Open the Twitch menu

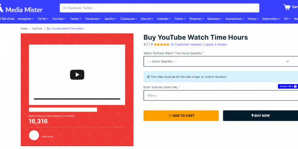click(x=180, y=19)
